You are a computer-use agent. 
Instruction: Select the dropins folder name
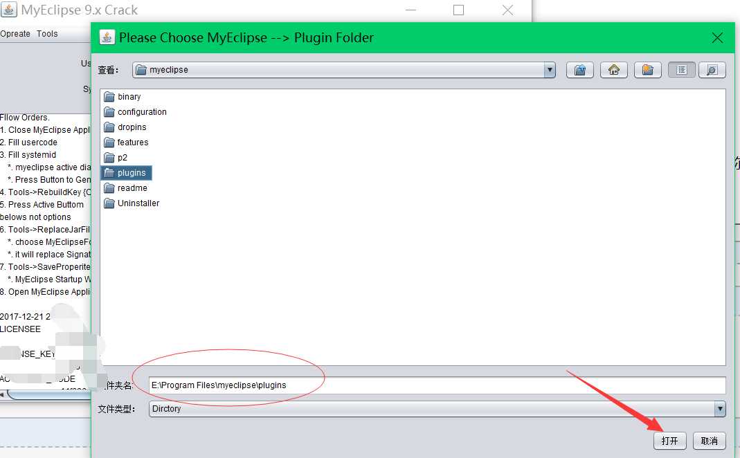coord(132,127)
